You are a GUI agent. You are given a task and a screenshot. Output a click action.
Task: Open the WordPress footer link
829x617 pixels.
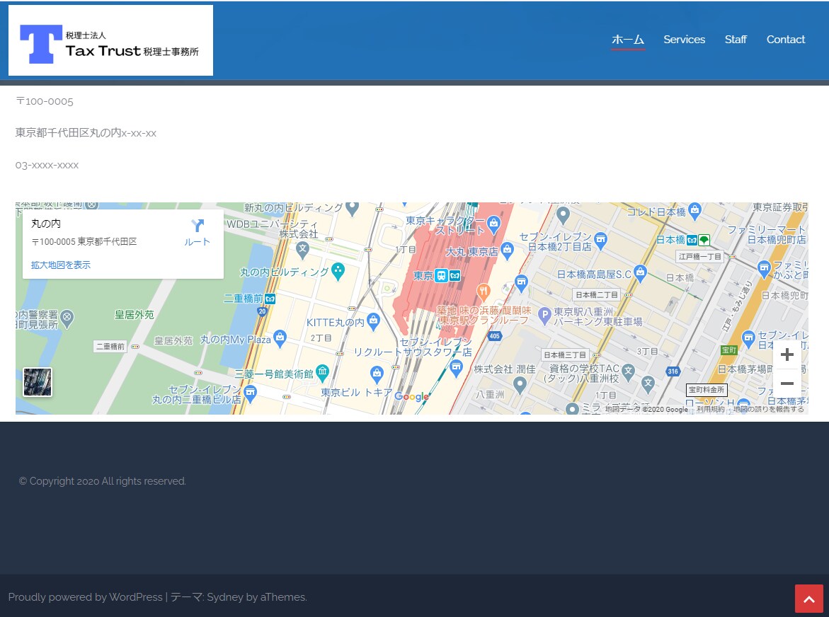click(x=85, y=597)
